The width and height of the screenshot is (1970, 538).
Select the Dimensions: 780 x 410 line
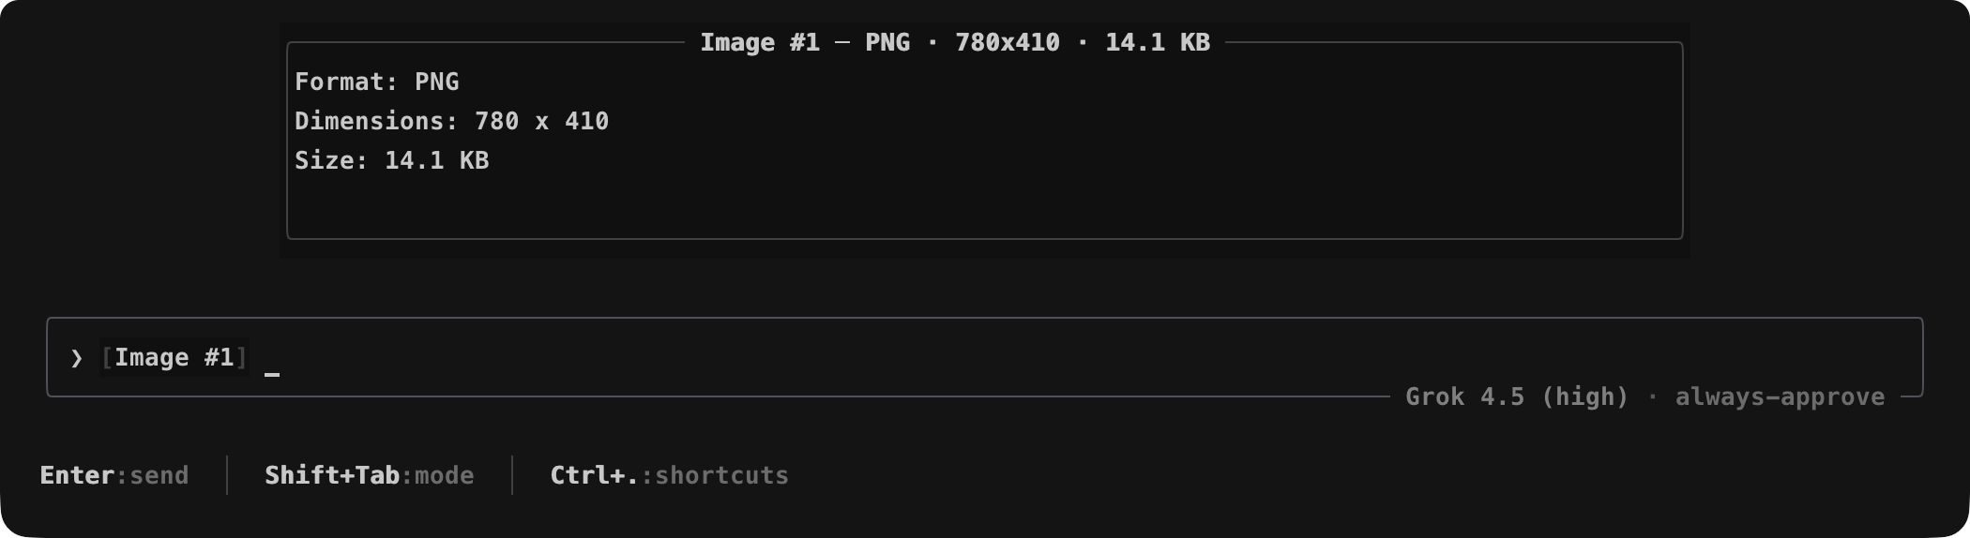(x=452, y=121)
